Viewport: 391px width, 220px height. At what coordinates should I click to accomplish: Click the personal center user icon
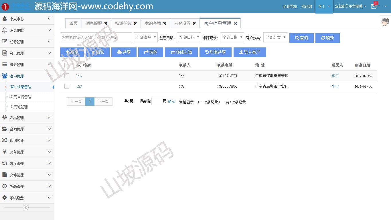5,19
